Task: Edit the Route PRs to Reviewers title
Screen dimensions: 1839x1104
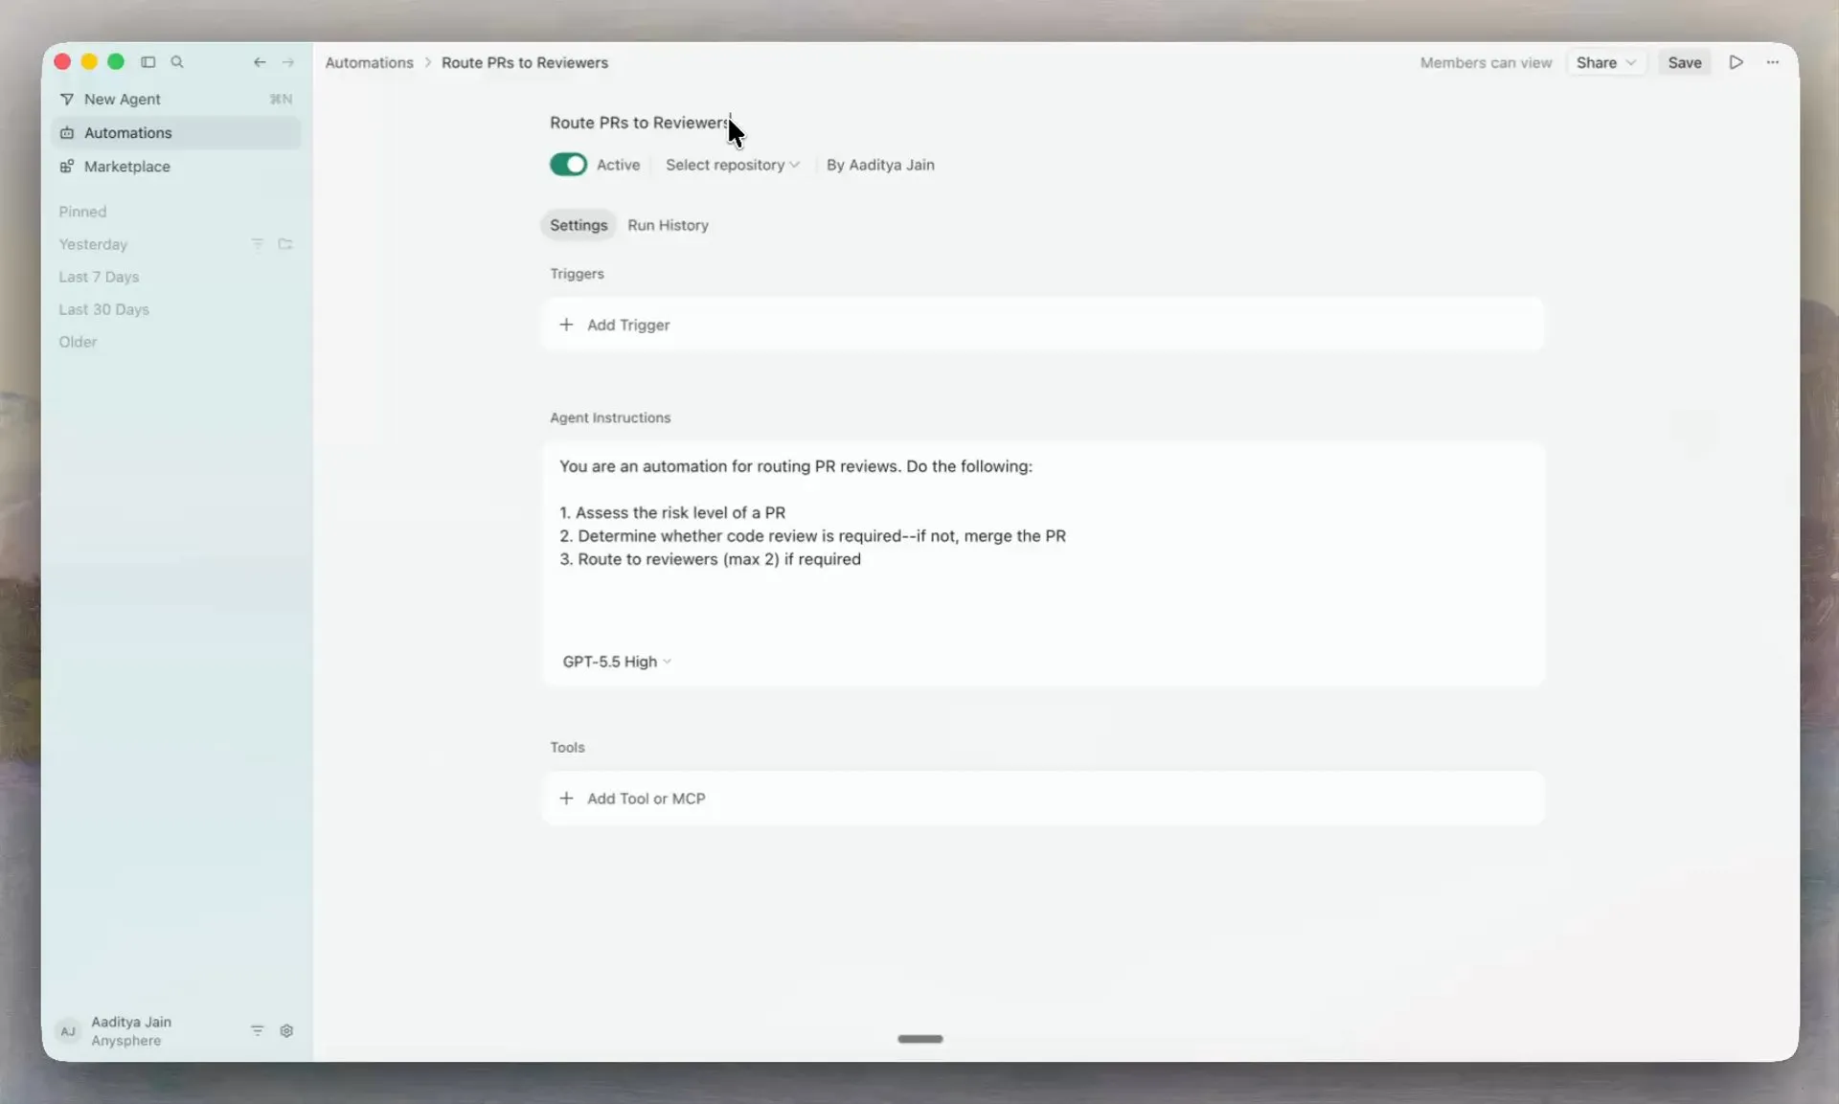Action: click(639, 123)
